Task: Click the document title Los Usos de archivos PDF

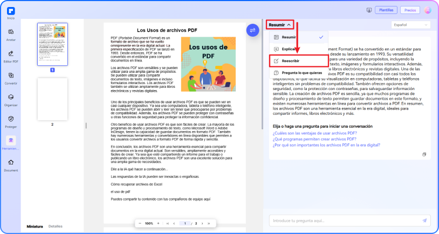Action: click(167, 30)
